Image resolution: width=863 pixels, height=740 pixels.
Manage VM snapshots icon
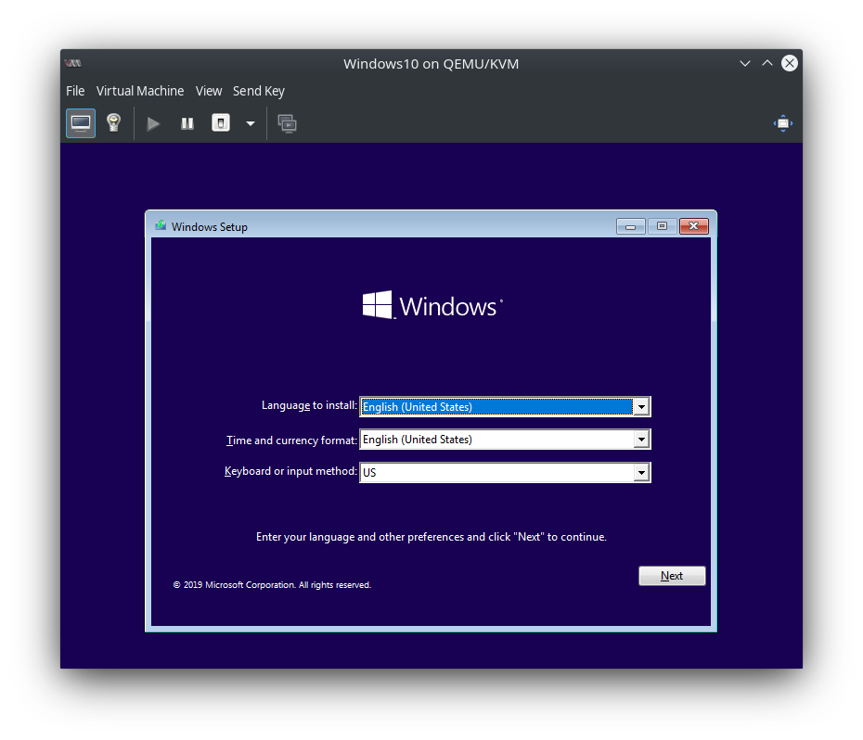pos(288,123)
